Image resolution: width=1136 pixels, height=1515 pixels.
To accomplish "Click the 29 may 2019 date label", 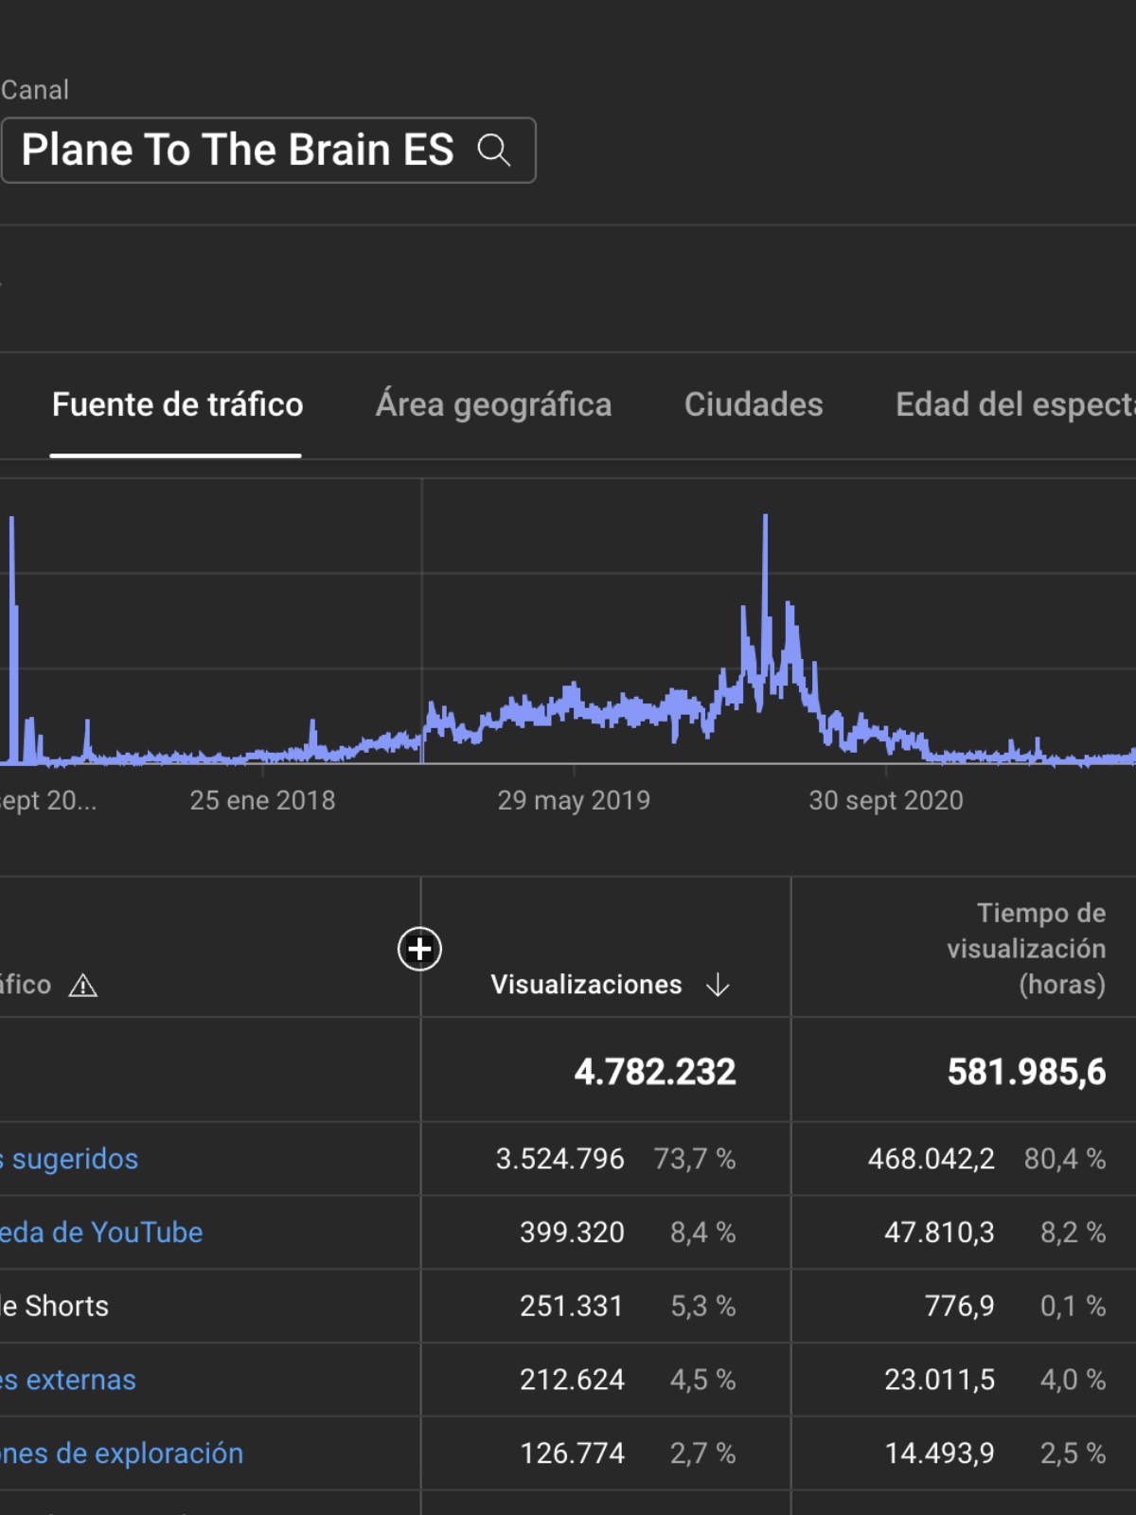I will click(x=574, y=801).
